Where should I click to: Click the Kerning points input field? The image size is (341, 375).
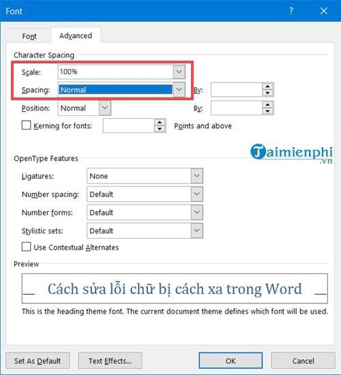pos(129,125)
